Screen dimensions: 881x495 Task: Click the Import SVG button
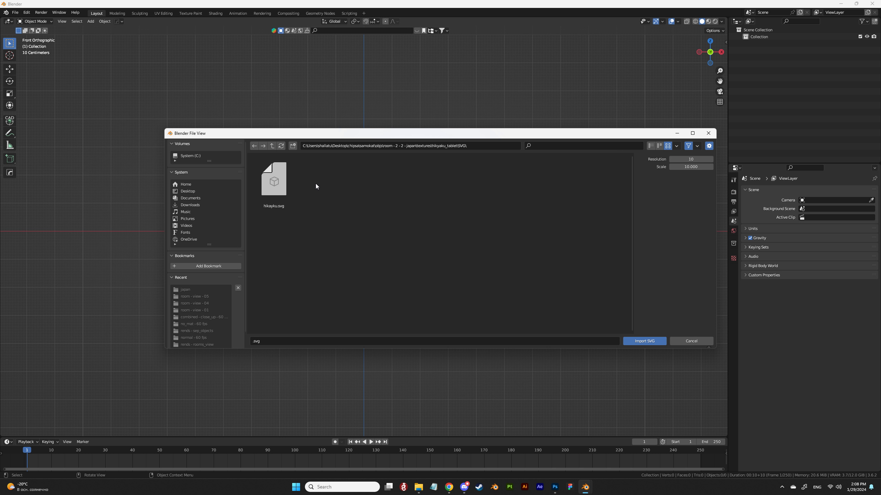(x=644, y=341)
